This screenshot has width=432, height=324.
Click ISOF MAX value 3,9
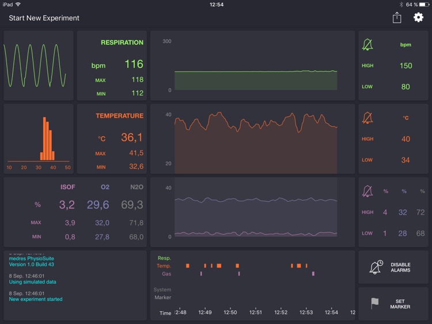click(x=70, y=223)
